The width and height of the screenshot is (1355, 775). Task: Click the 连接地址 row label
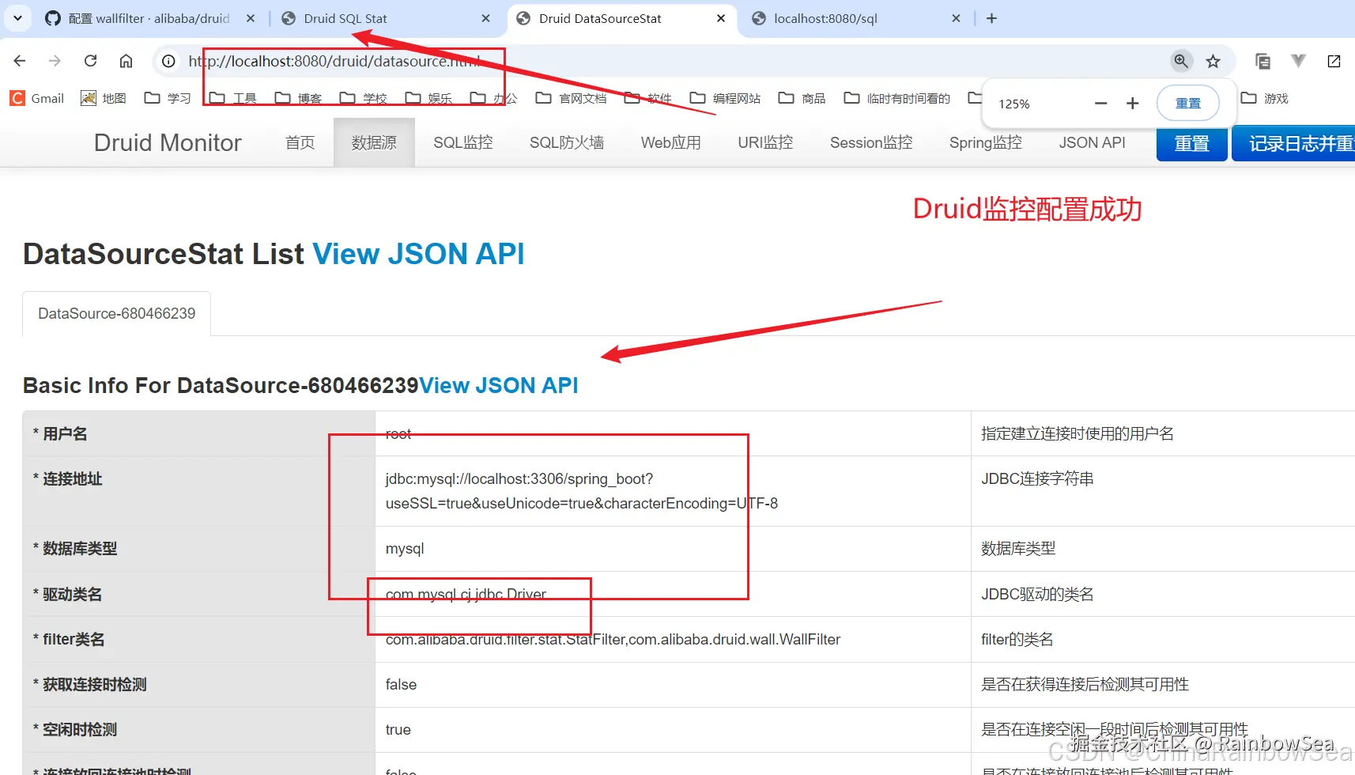click(73, 478)
